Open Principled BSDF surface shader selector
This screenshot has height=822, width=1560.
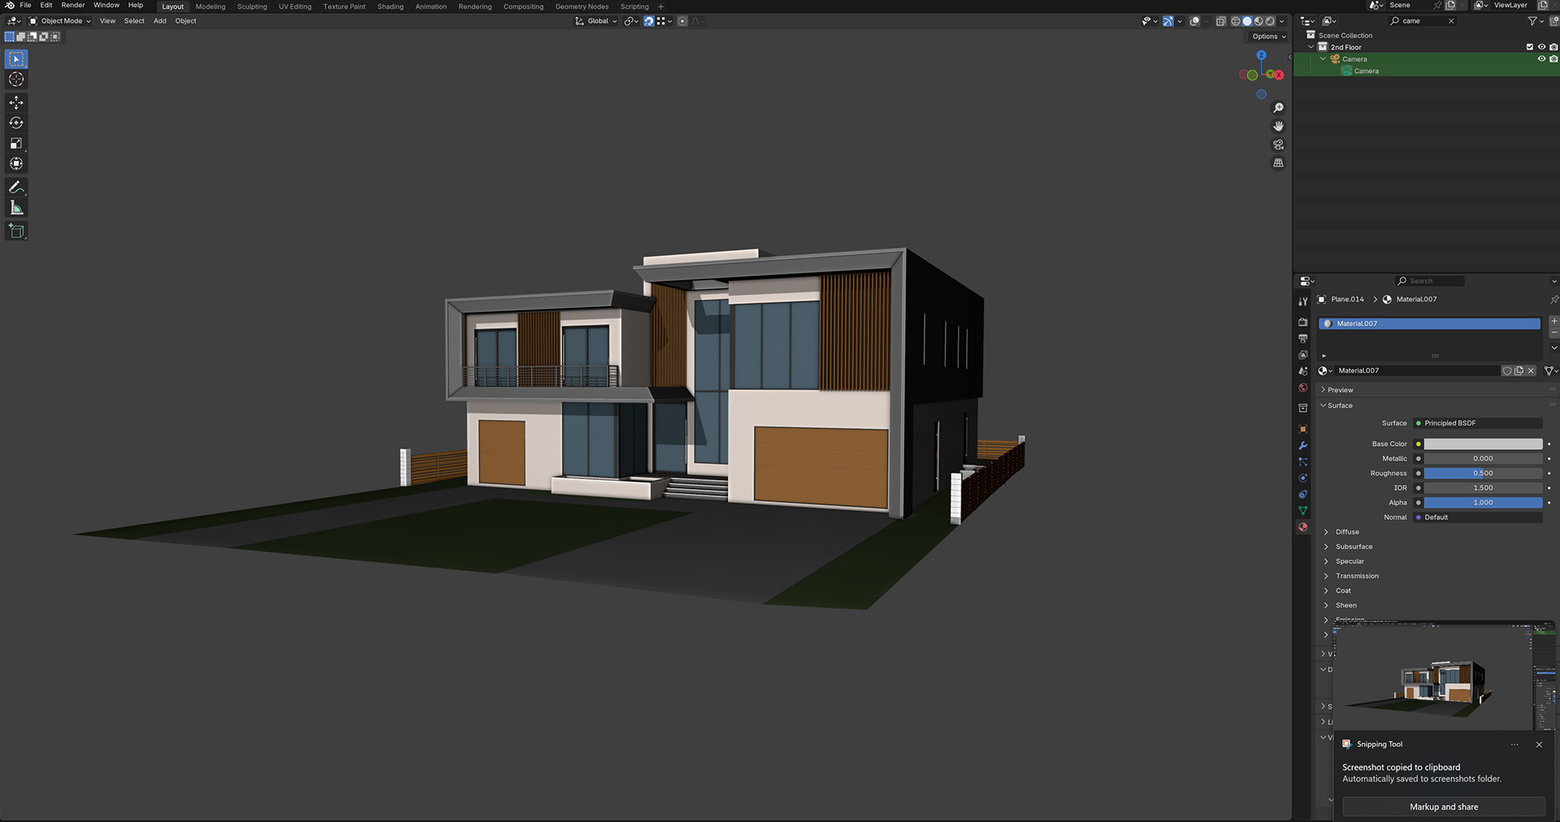pos(1478,423)
